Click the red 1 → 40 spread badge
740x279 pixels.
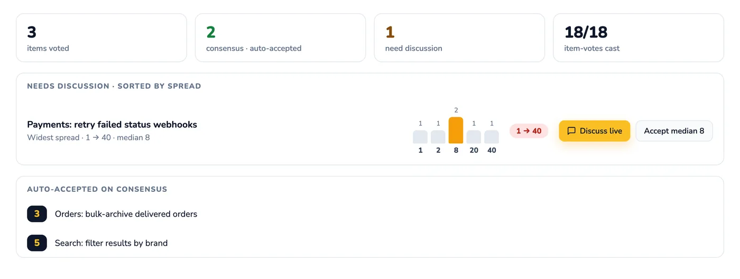click(x=529, y=131)
